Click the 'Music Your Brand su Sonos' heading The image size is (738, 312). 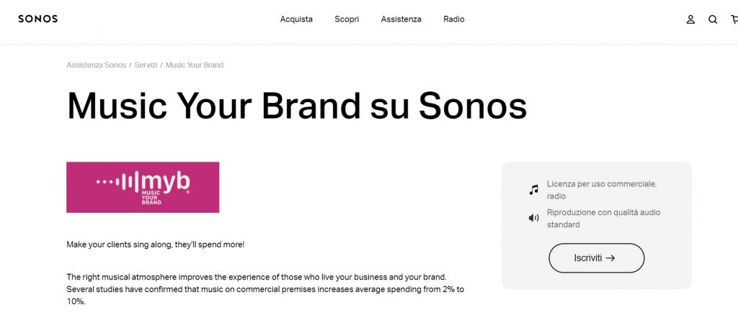296,106
